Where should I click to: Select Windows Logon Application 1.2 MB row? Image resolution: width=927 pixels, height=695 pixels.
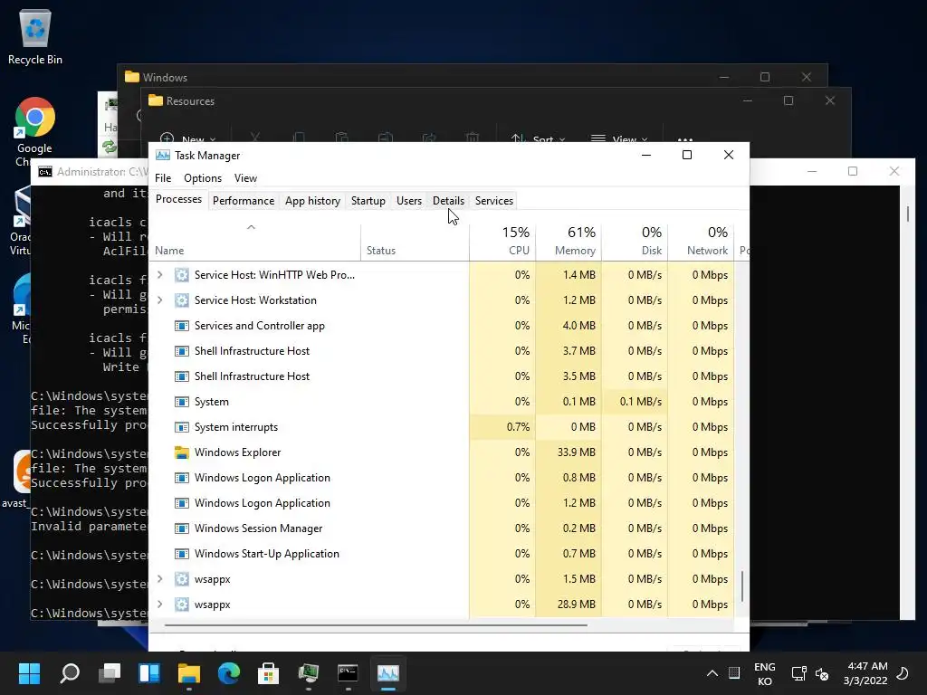click(x=442, y=503)
